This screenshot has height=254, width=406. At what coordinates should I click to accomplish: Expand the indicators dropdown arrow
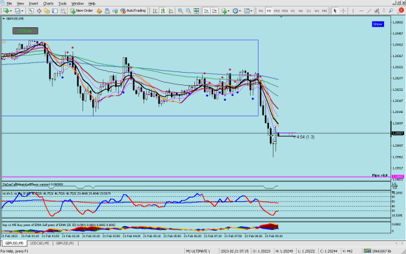(229, 11)
